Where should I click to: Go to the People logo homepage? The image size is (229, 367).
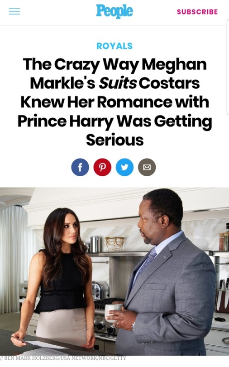click(114, 11)
